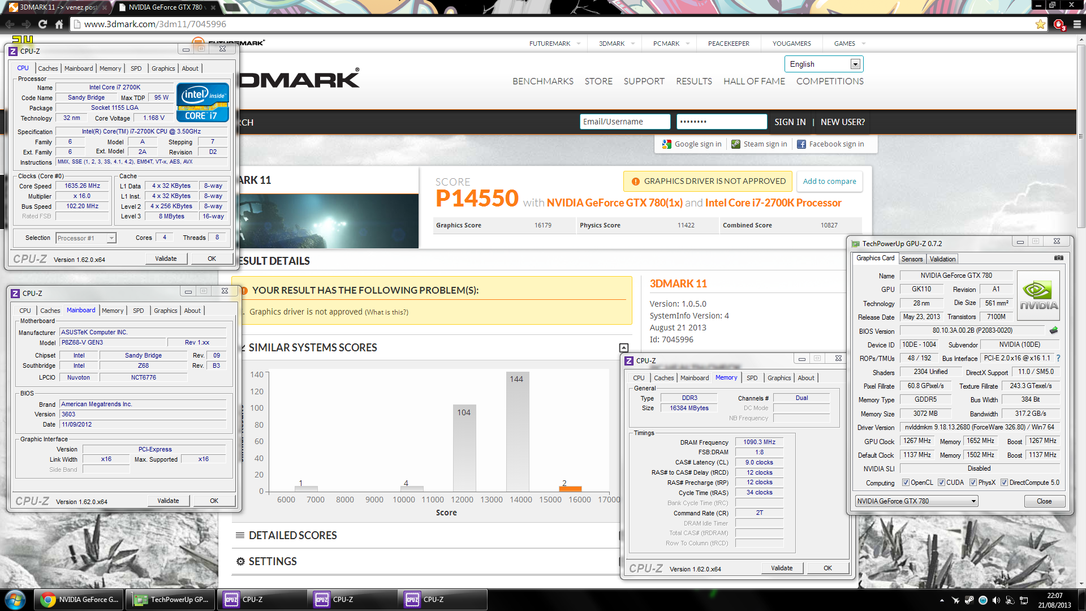The image size is (1086, 611).
Task: Toggle the CUDA checkbox
Action: click(941, 483)
